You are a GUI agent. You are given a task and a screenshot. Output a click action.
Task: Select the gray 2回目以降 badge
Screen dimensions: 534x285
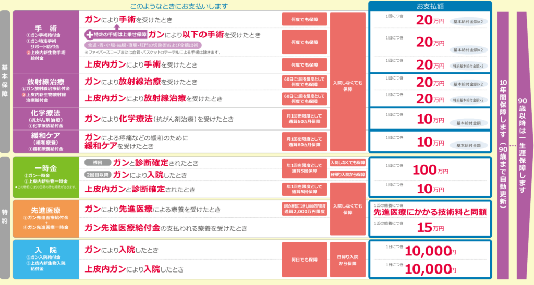click(98, 174)
